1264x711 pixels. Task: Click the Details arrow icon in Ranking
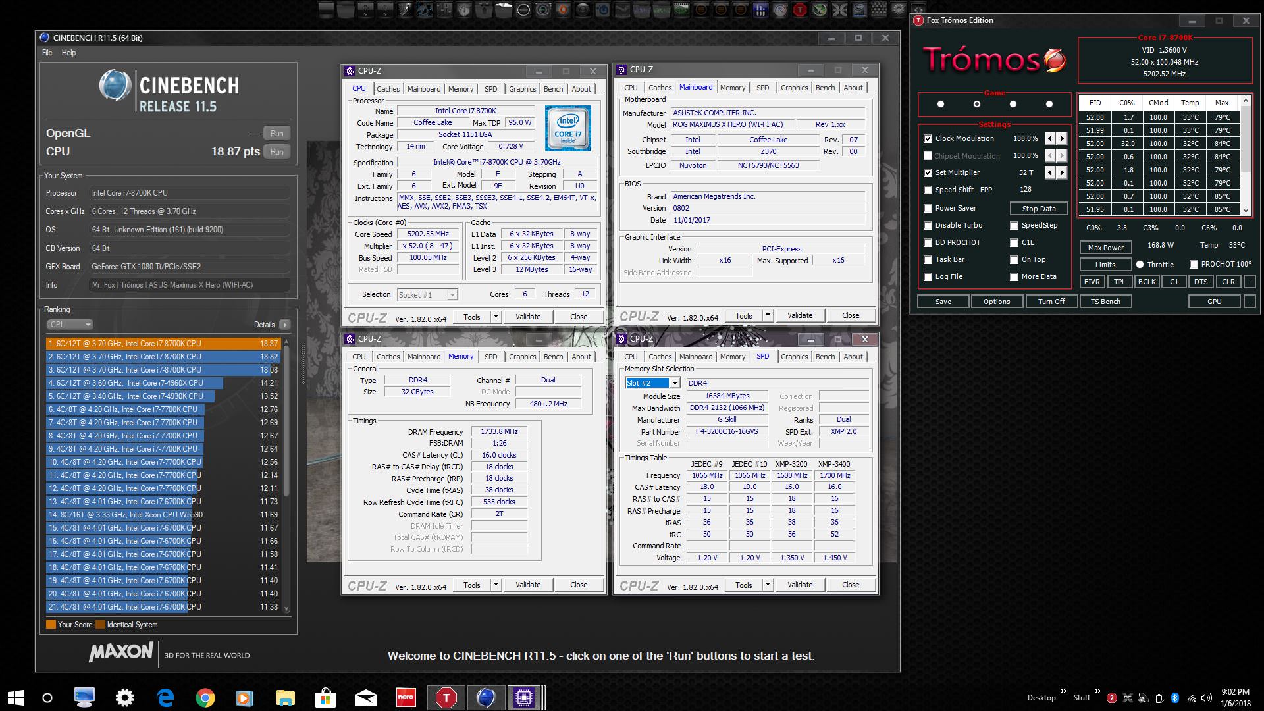(x=284, y=325)
